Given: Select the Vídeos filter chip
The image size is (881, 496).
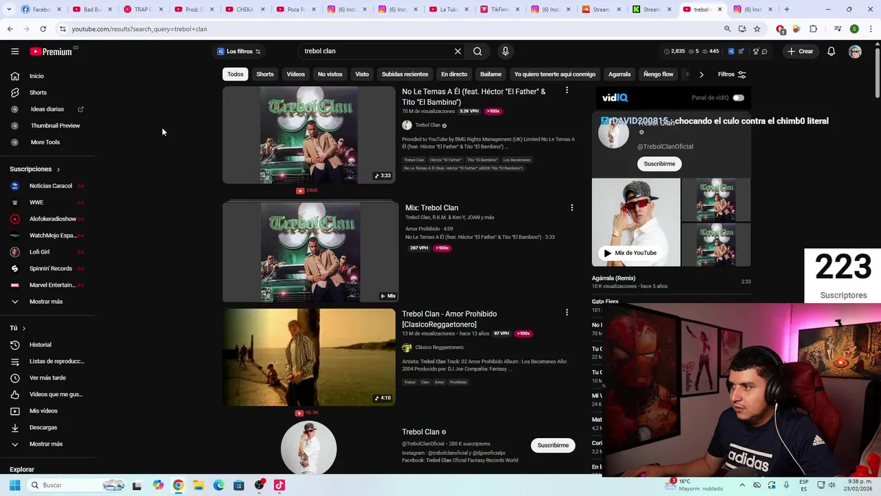Looking at the screenshot, I should [x=295, y=74].
